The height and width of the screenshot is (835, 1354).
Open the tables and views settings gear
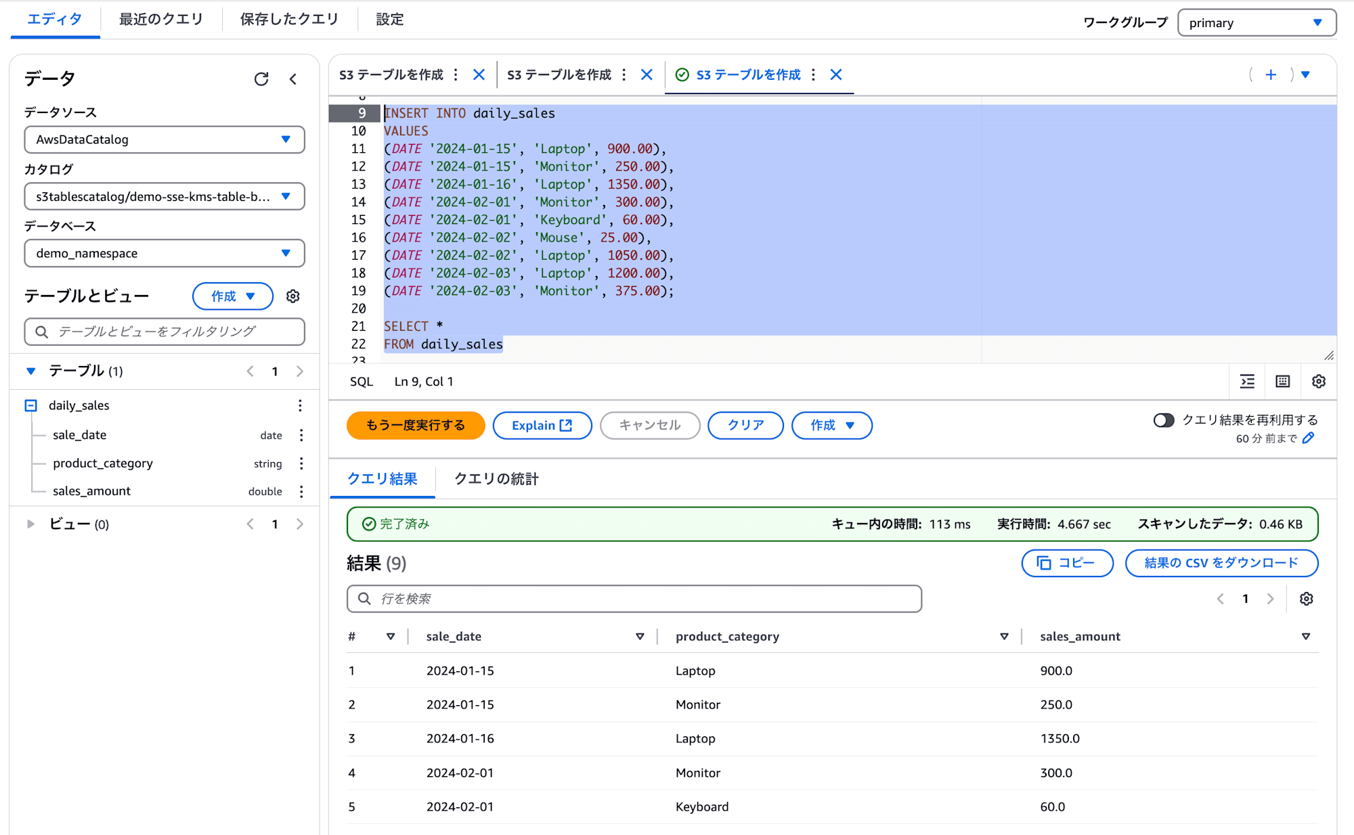[x=293, y=296]
